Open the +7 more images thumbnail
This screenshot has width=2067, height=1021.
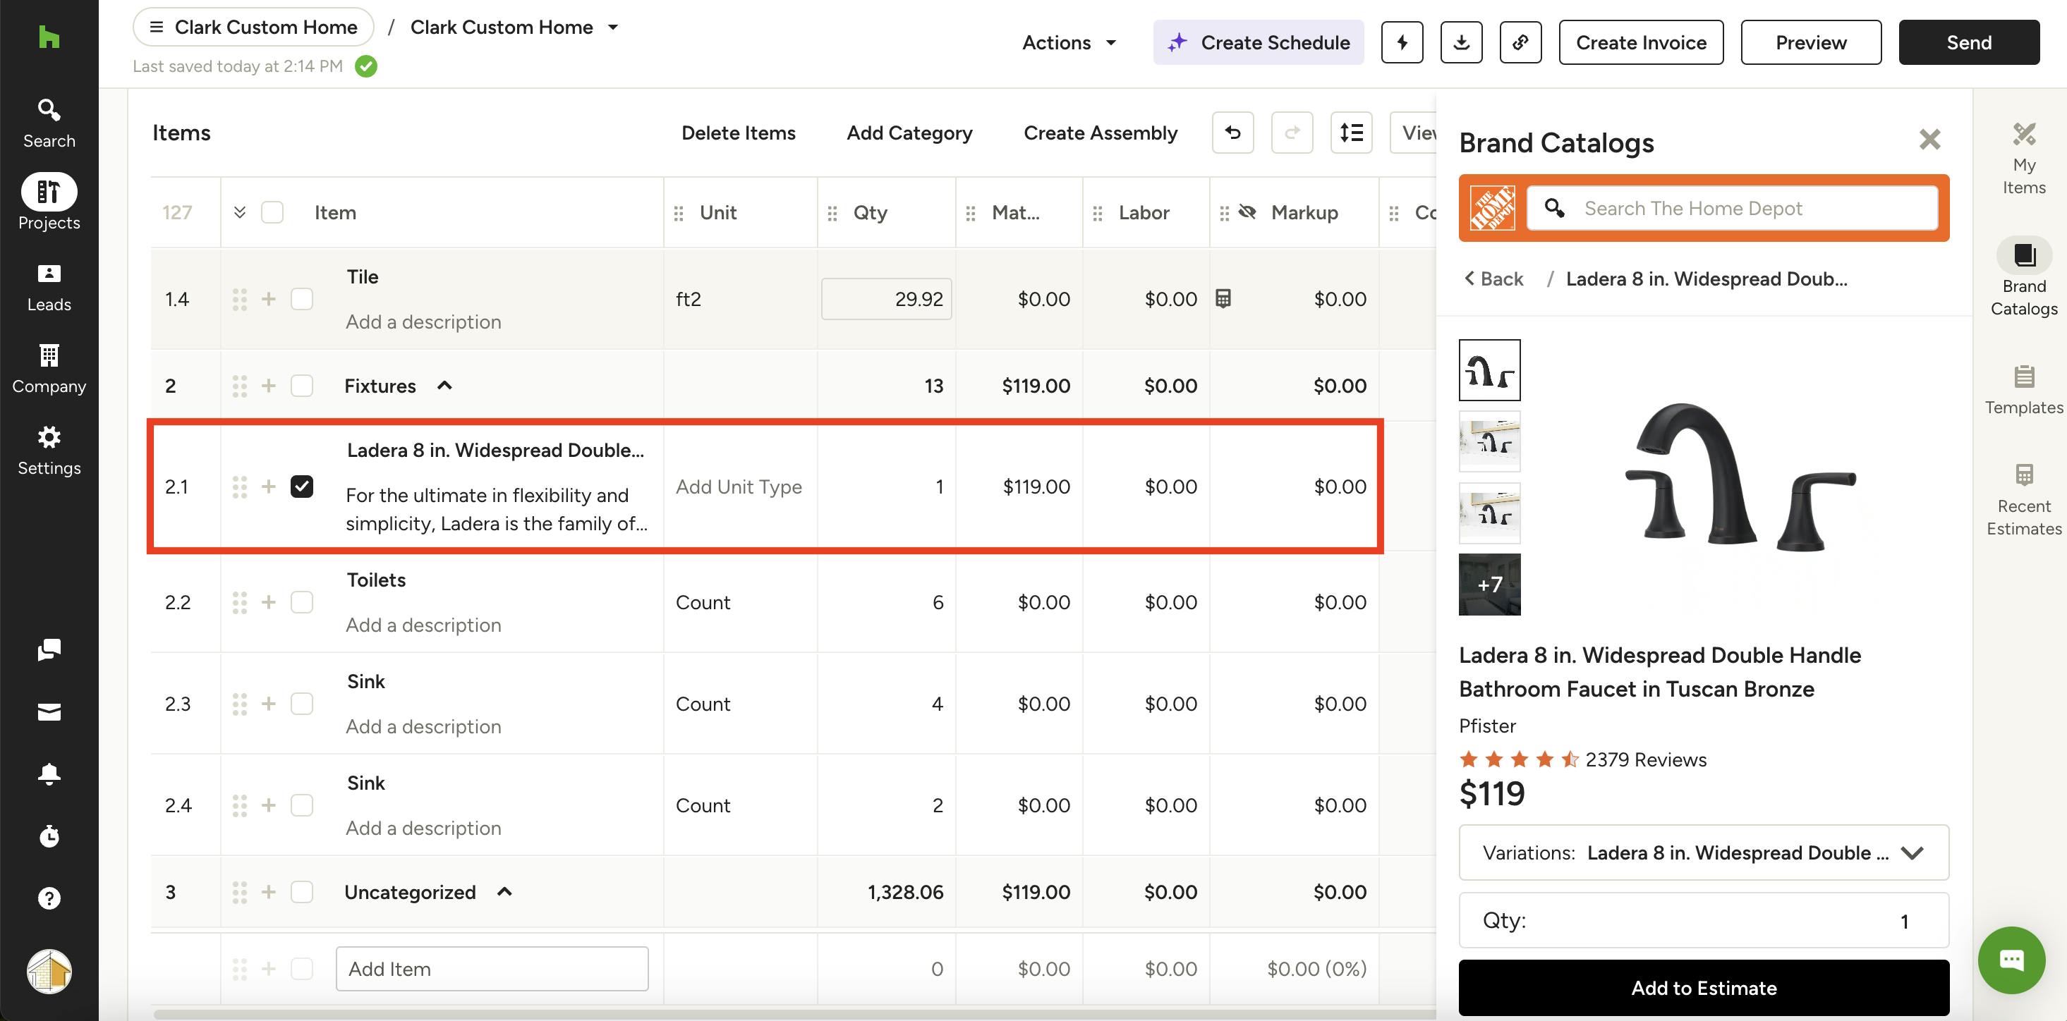(1489, 585)
